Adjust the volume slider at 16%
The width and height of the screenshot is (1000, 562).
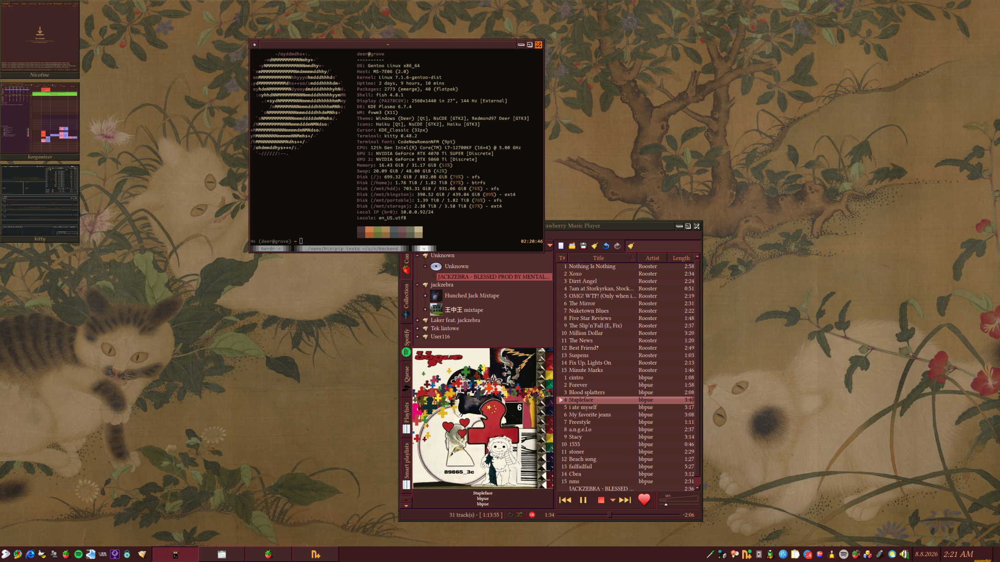tap(679, 500)
